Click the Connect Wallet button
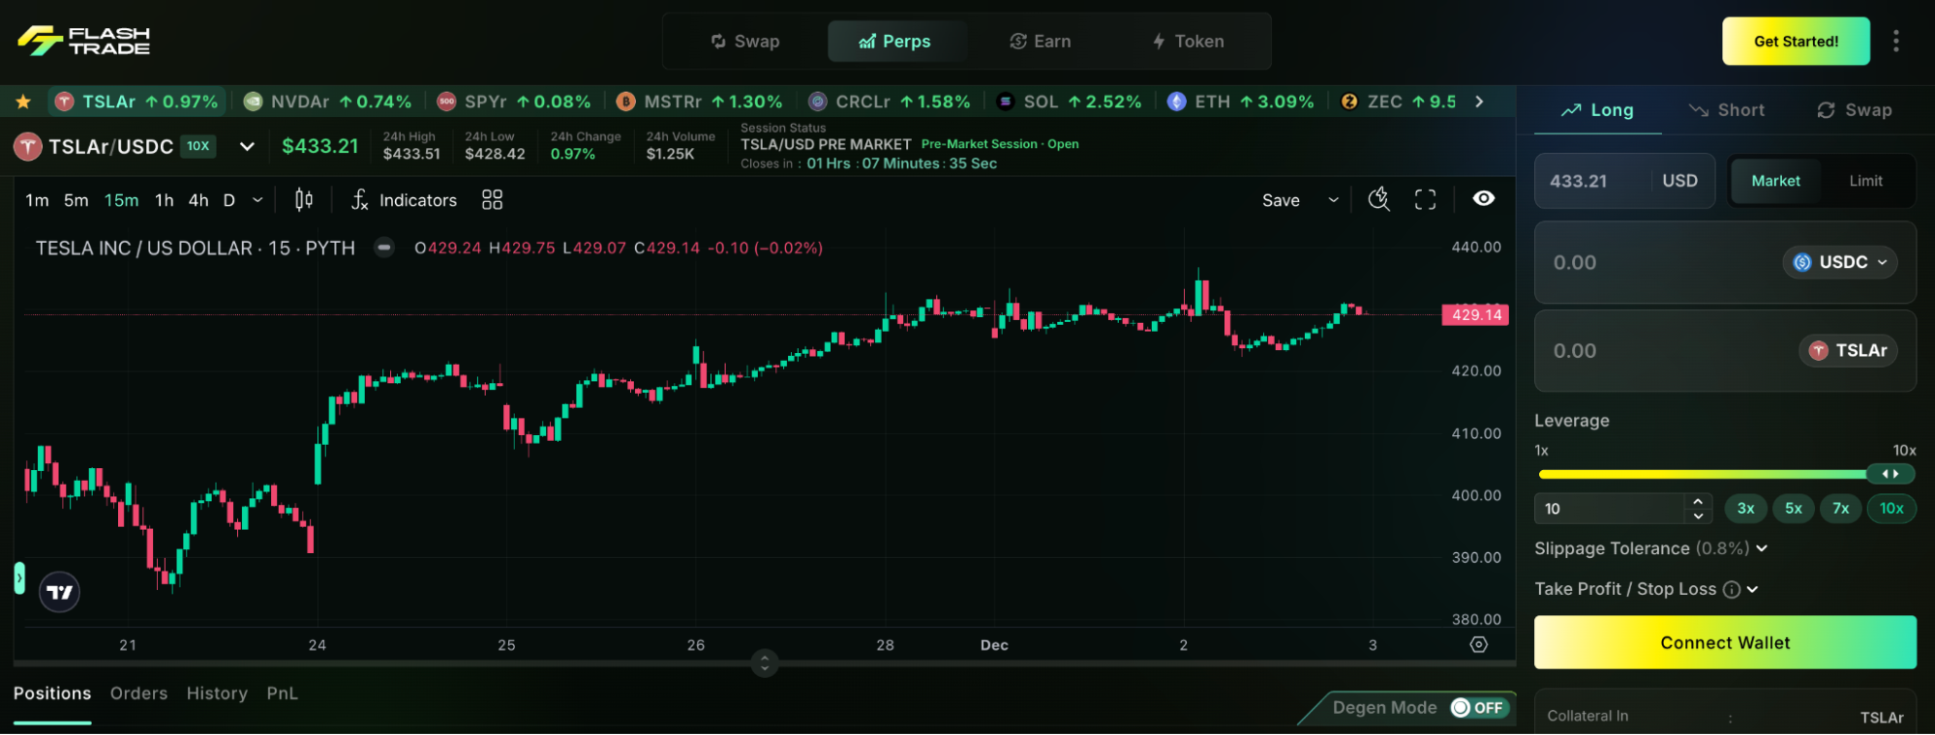 [1724, 643]
